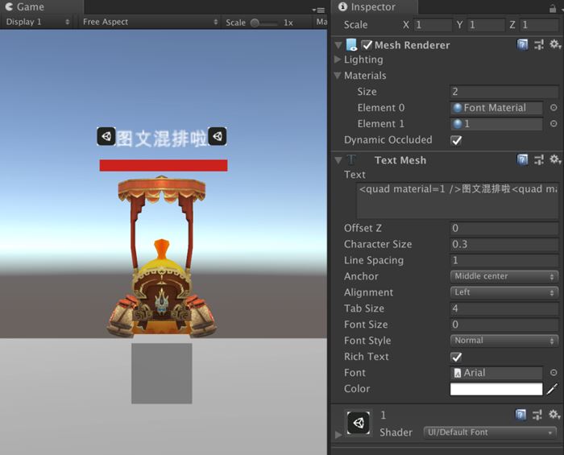The width and height of the screenshot is (564, 455).
Task: Open the Anchor dropdown
Action: [x=504, y=276]
